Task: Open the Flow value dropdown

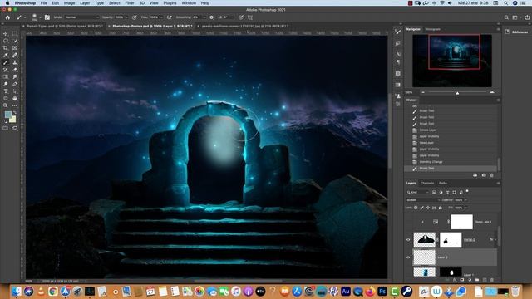Action: (160, 17)
